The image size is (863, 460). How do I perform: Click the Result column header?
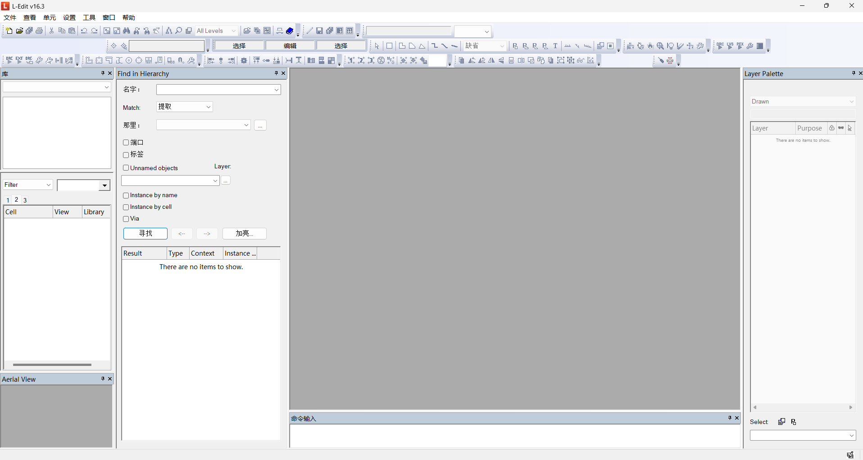point(144,253)
